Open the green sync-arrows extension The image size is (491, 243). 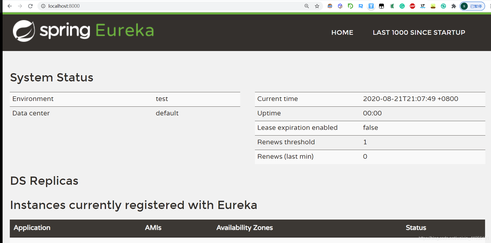pyautogui.click(x=443, y=6)
